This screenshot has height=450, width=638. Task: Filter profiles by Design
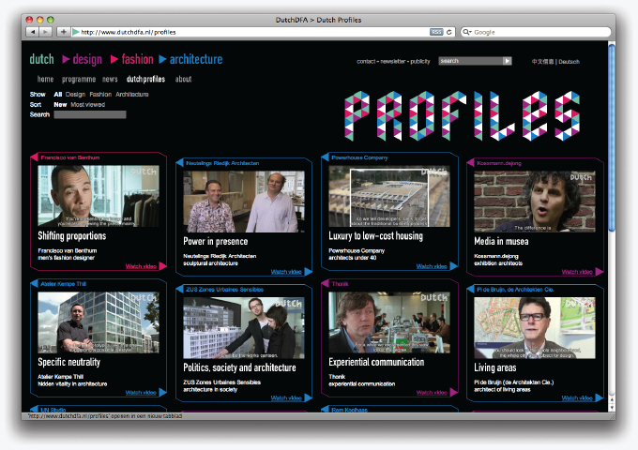[x=75, y=95]
